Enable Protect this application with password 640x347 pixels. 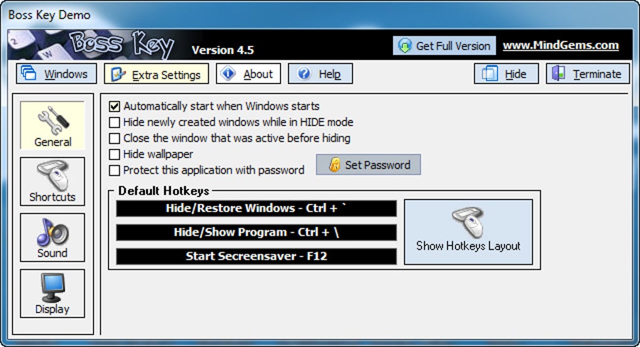[115, 170]
